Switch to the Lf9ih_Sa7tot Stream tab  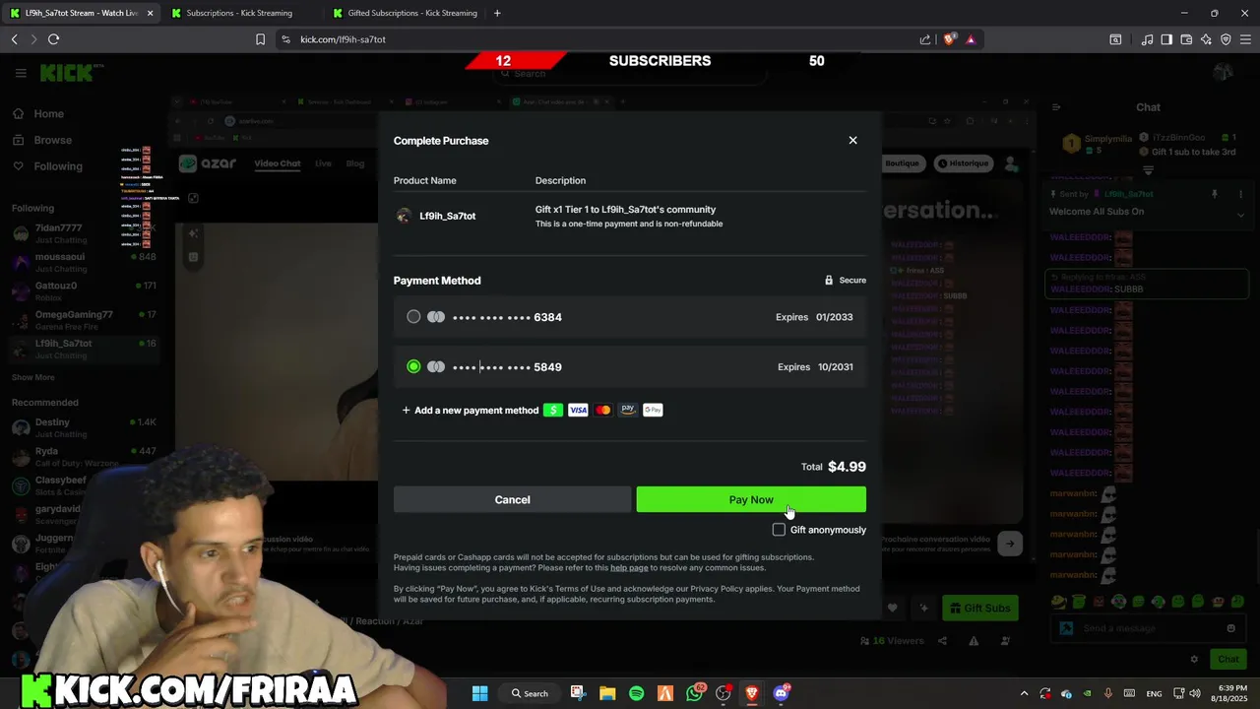click(x=81, y=13)
